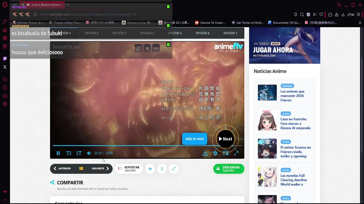Open the AI assistant toolbar button
The width and height of the screenshot is (364, 204).
351,14
